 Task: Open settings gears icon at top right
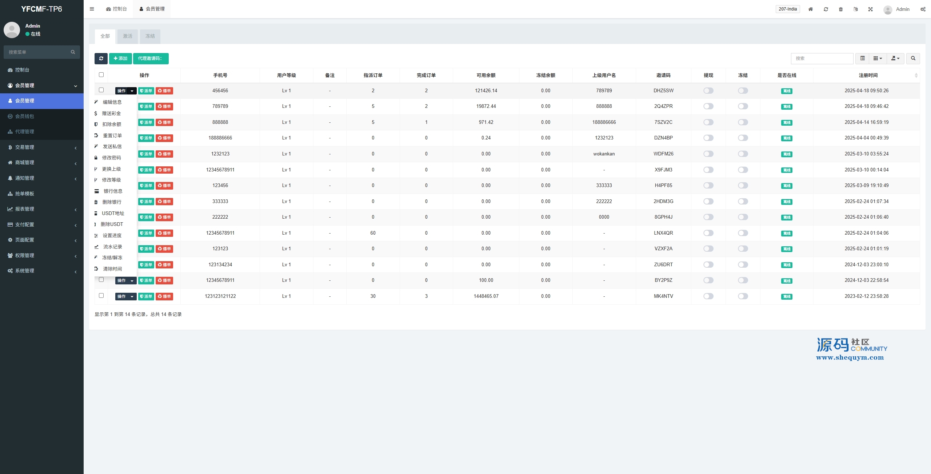tap(923, 9)
